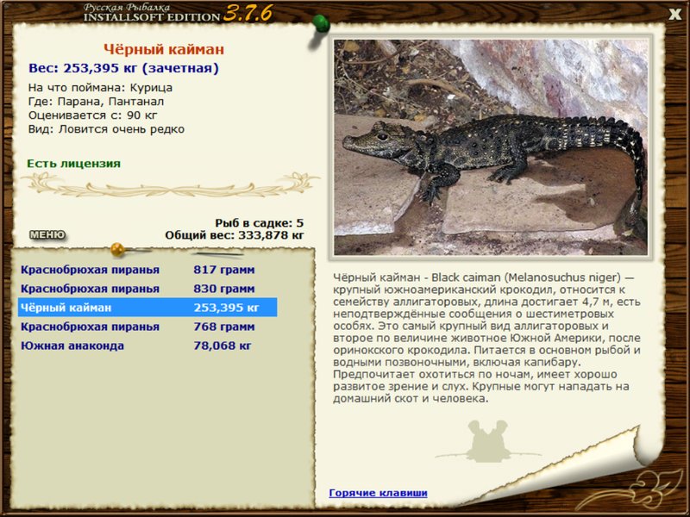The width and height of the screenshot is (690, 517).
Task: Click the 78,068 кг weight value
Action: tap(223, 346)
